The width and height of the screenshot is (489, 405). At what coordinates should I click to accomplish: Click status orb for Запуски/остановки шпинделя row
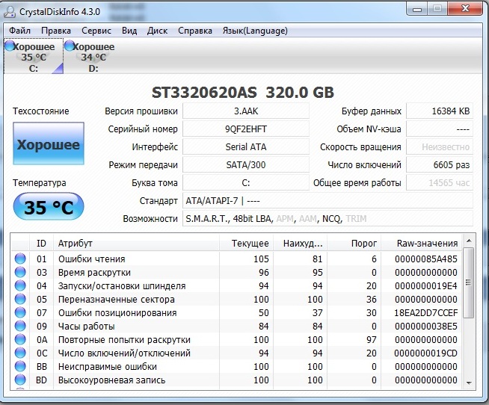(20, 285)
